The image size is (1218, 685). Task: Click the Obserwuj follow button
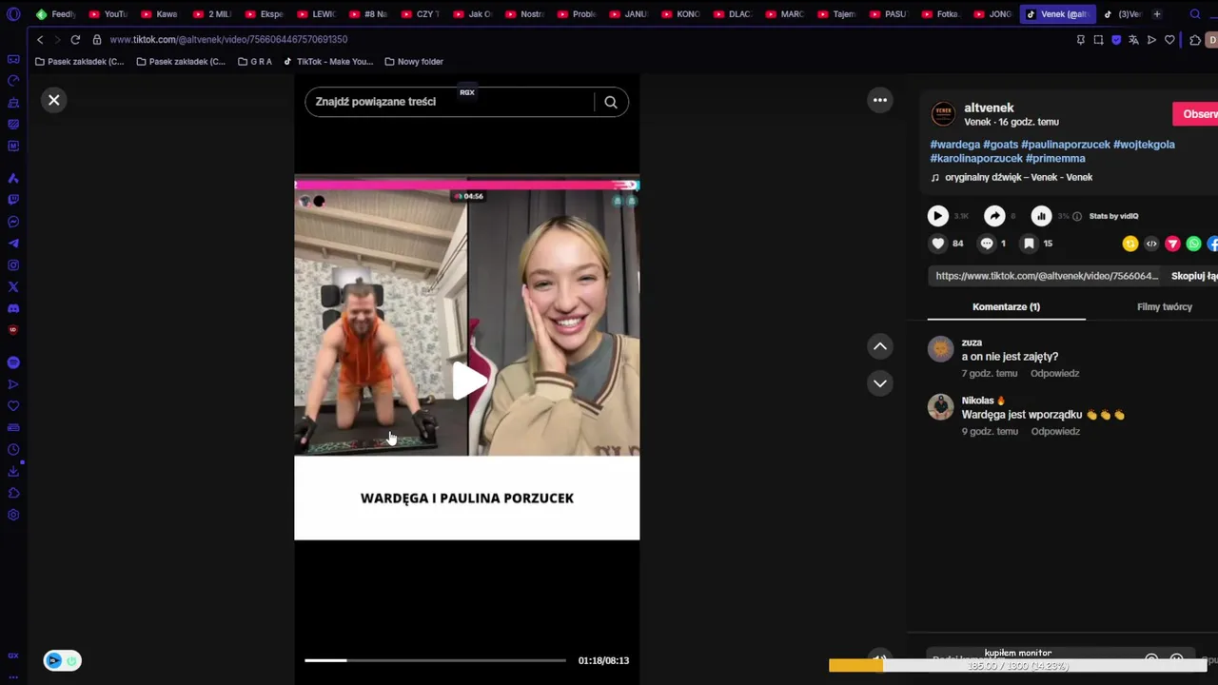(1196, 114)
